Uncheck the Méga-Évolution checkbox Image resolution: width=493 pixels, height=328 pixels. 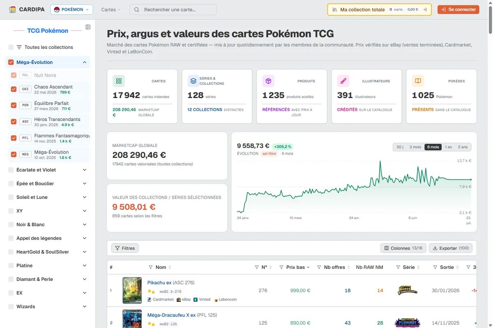coord(11,62)
